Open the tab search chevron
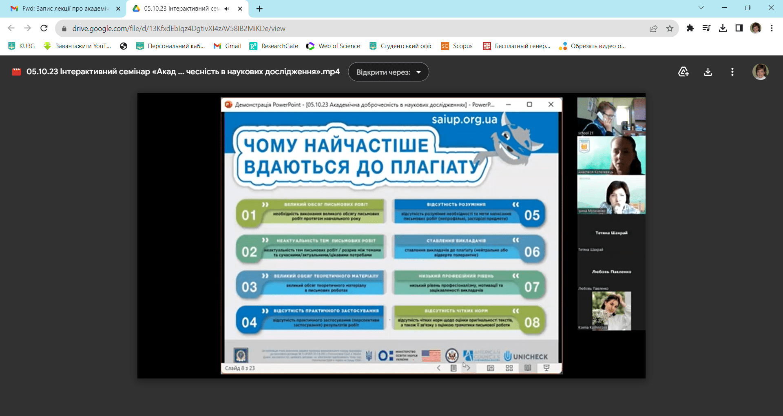The image size is (783, 416). coord(701,8)
